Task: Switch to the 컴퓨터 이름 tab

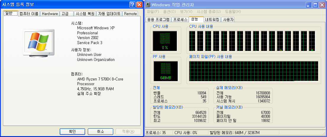Action: tap(29, 14)
